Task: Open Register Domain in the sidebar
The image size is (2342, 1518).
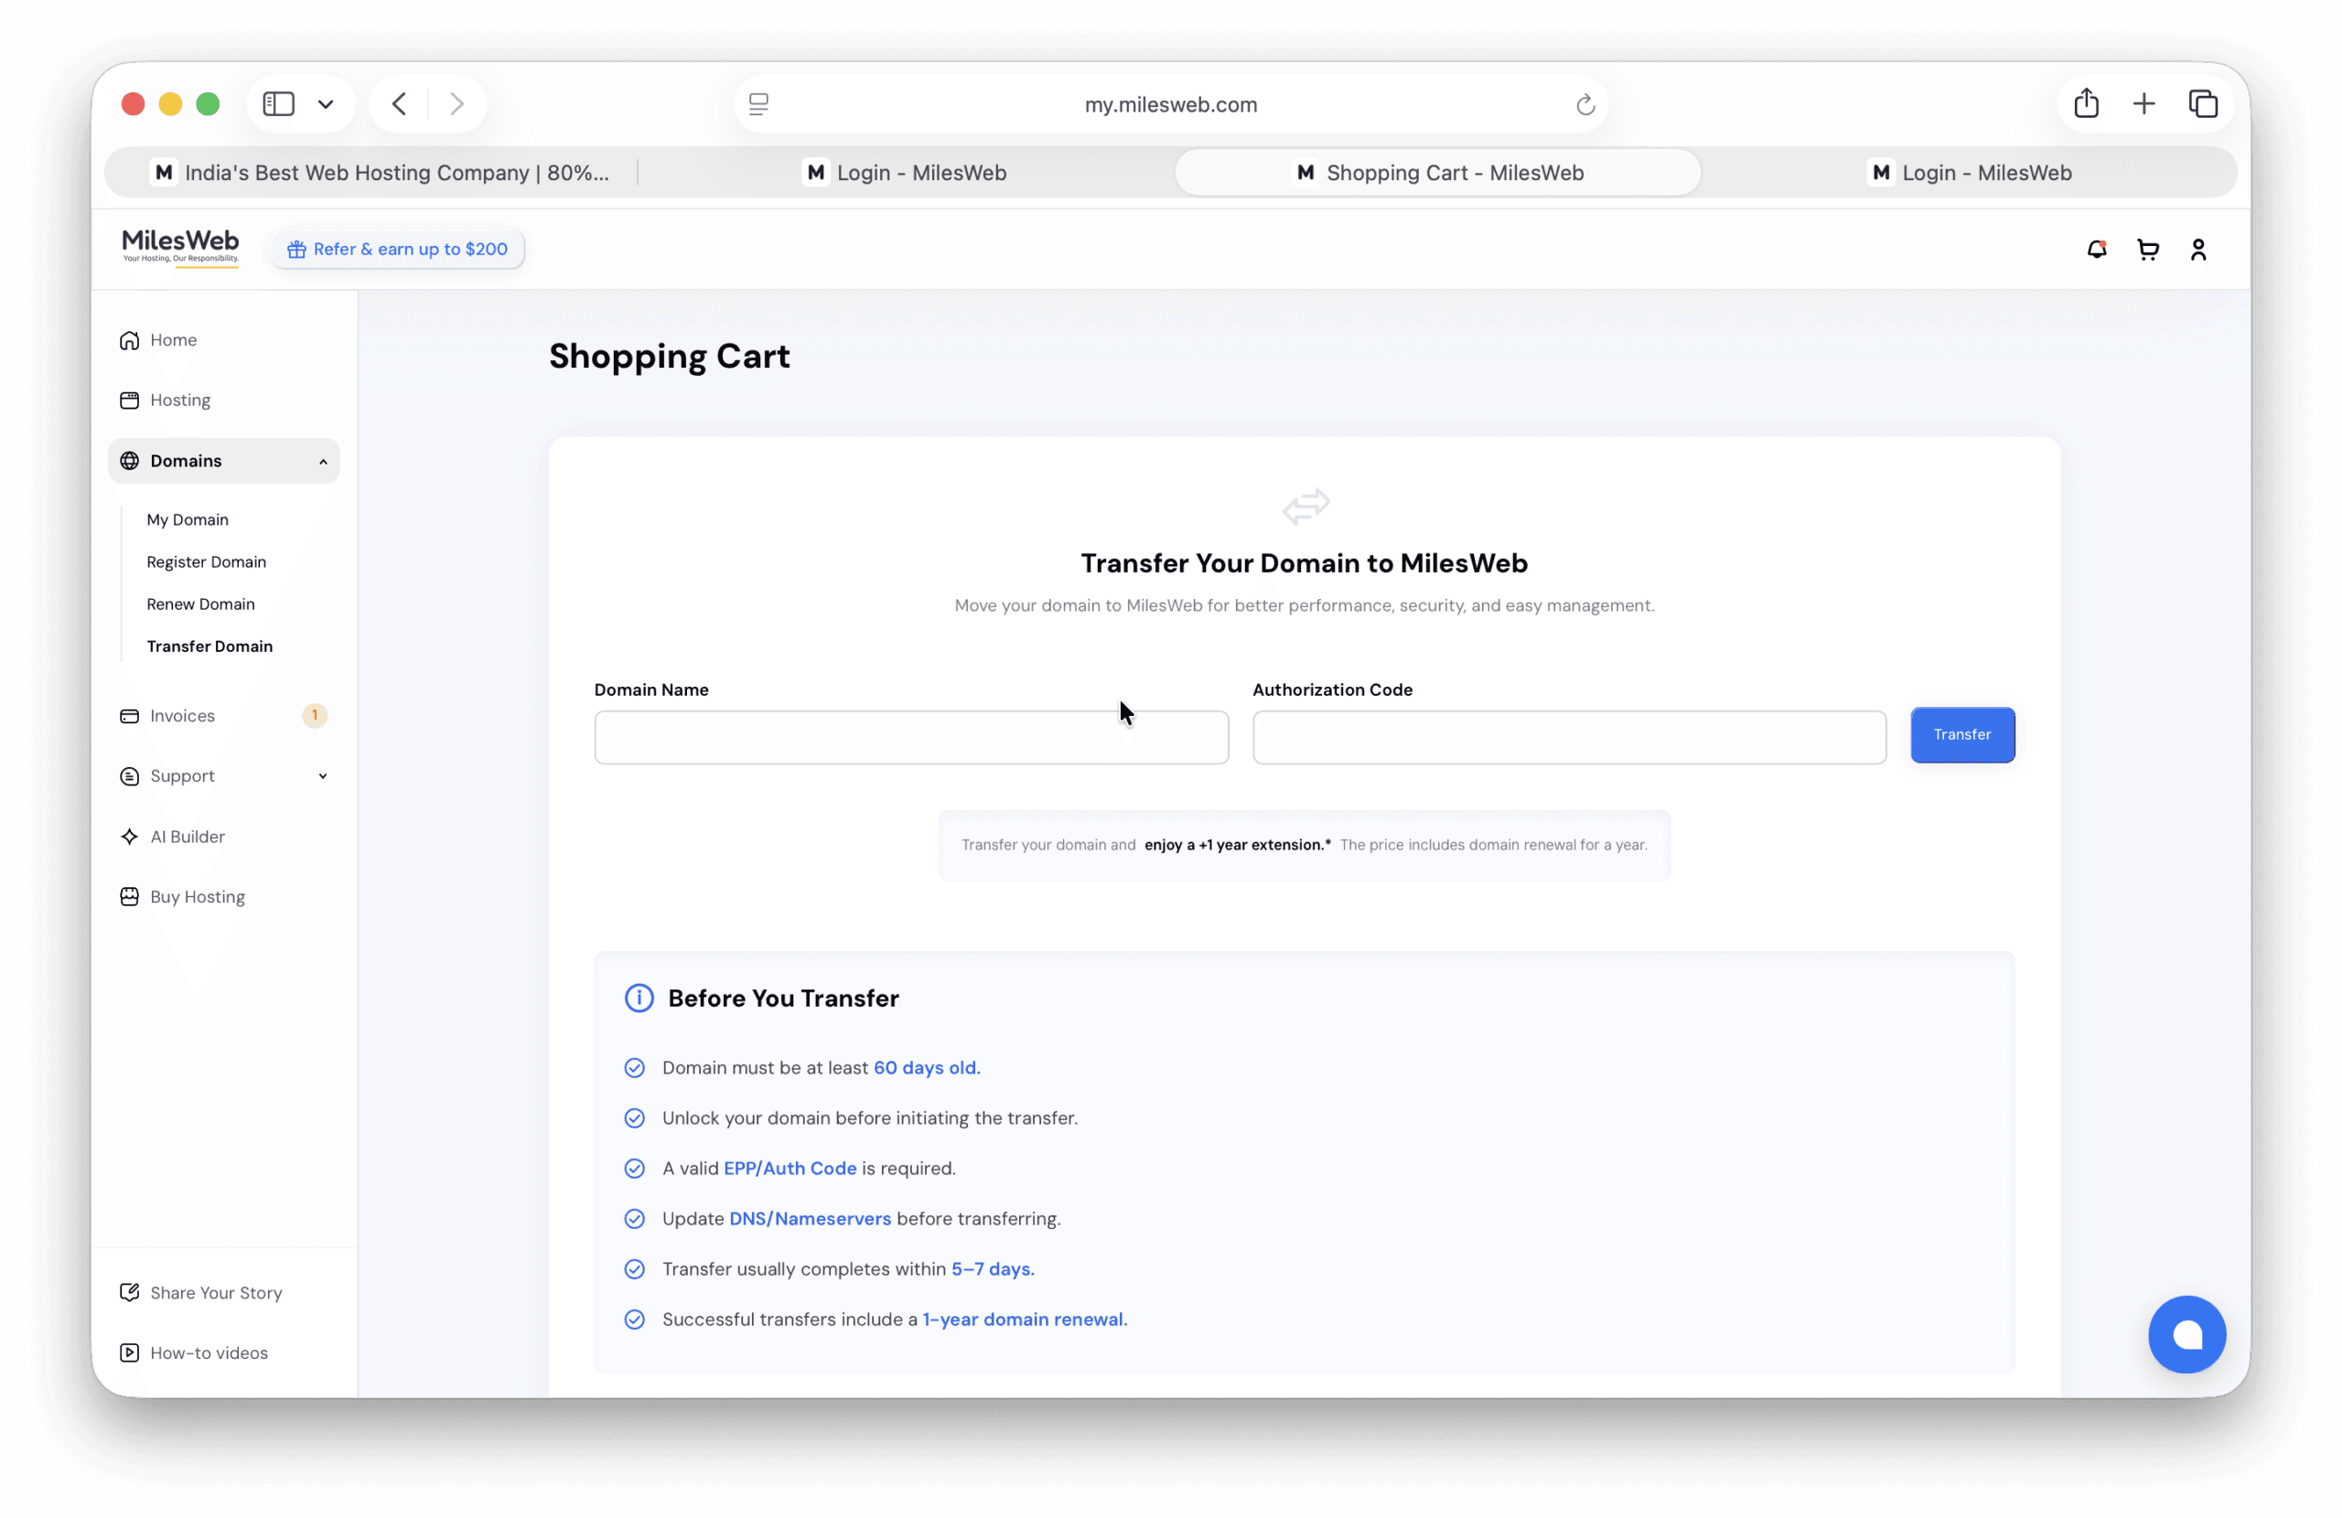Action: 207,562
